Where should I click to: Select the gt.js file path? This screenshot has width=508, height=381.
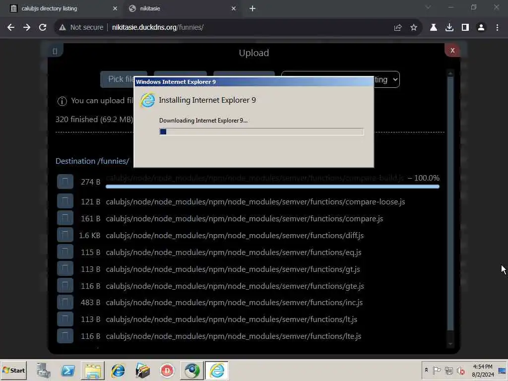coord(233,269)
